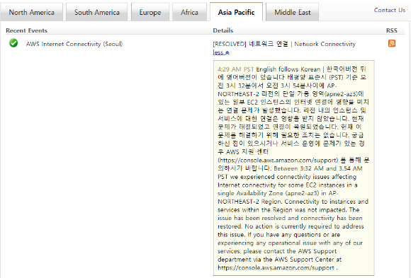
Task: Switch to the South America tab
Action: click(96, 12)
